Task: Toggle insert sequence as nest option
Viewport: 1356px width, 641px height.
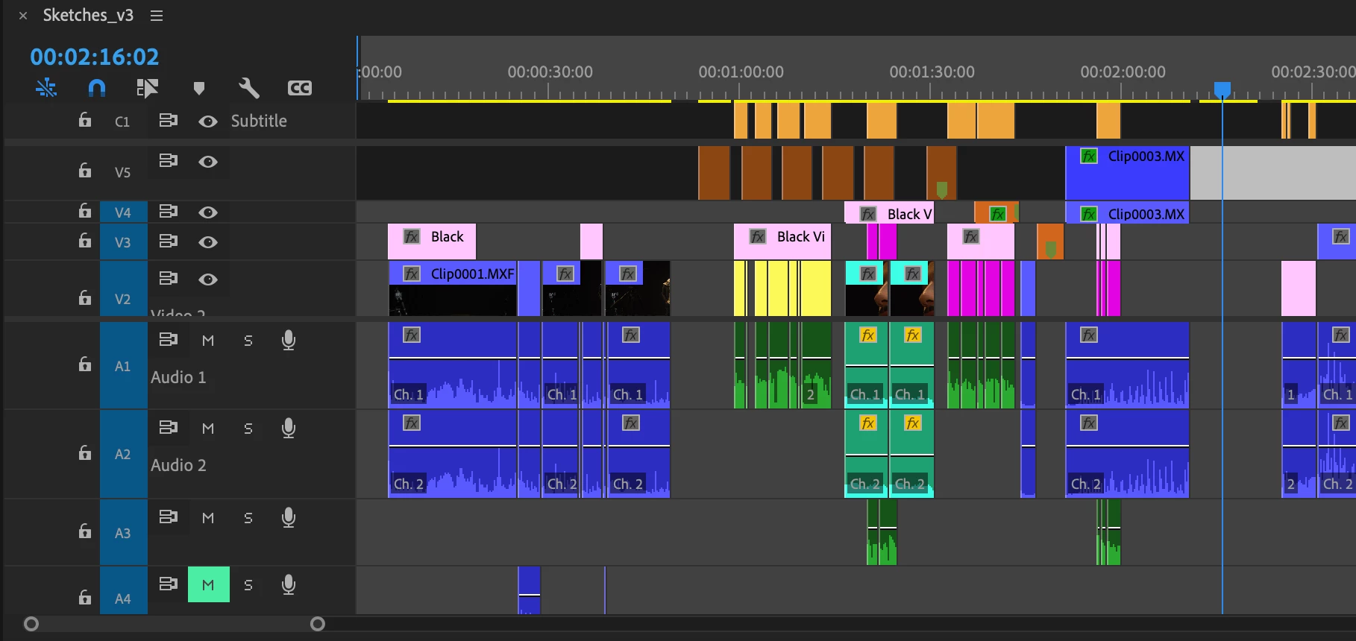Action: coord(46,88)
